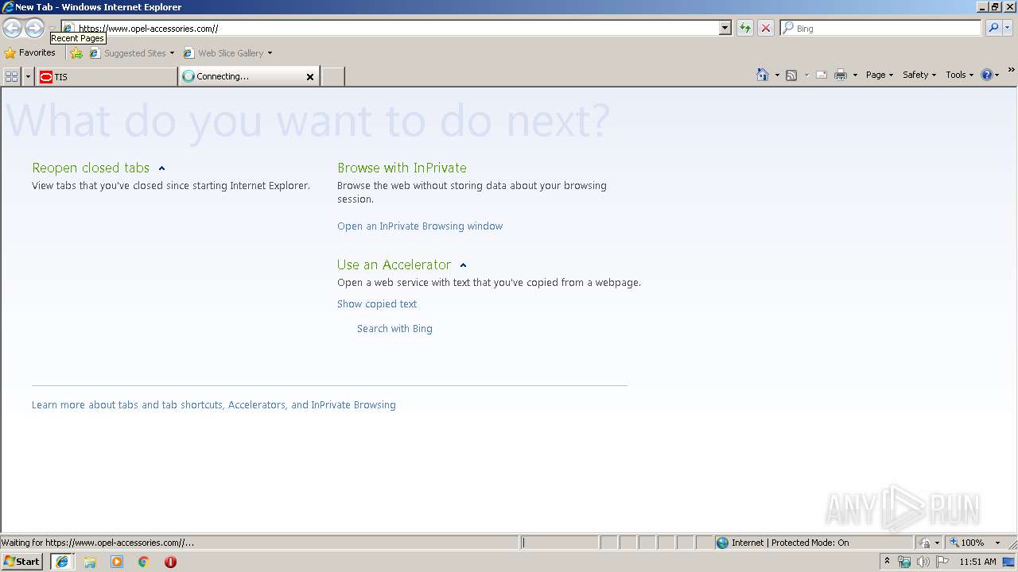This screenshot has height=572, width=1018.
Task: Click the Bing search magnifier button
Action: pyautogui.click(x=993, y=28)
